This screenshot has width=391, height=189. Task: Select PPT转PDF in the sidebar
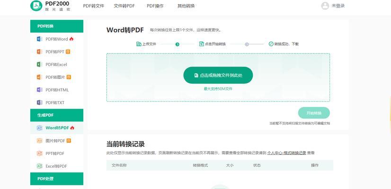pos(57,154)
